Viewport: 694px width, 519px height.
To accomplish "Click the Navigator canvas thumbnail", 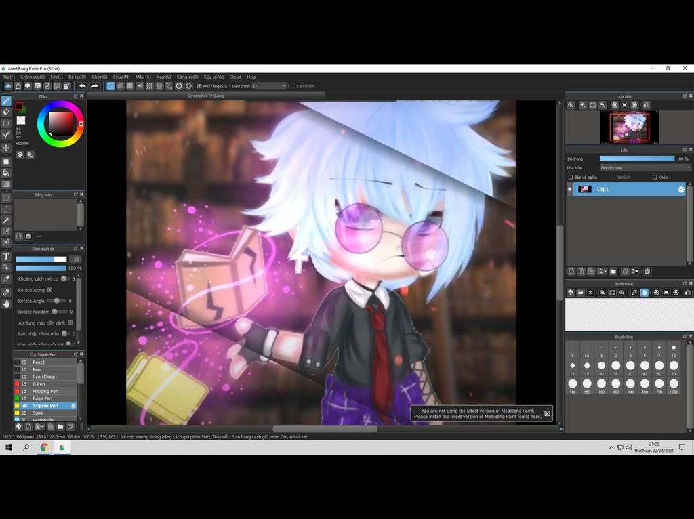I will pyautogui.click(x=630, y=127).
